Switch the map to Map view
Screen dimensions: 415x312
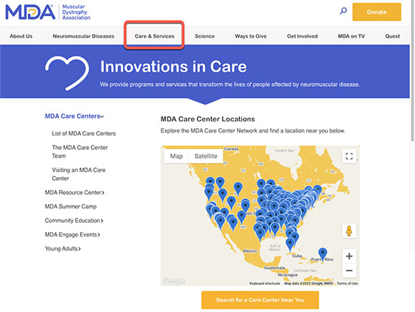(177, 156)
